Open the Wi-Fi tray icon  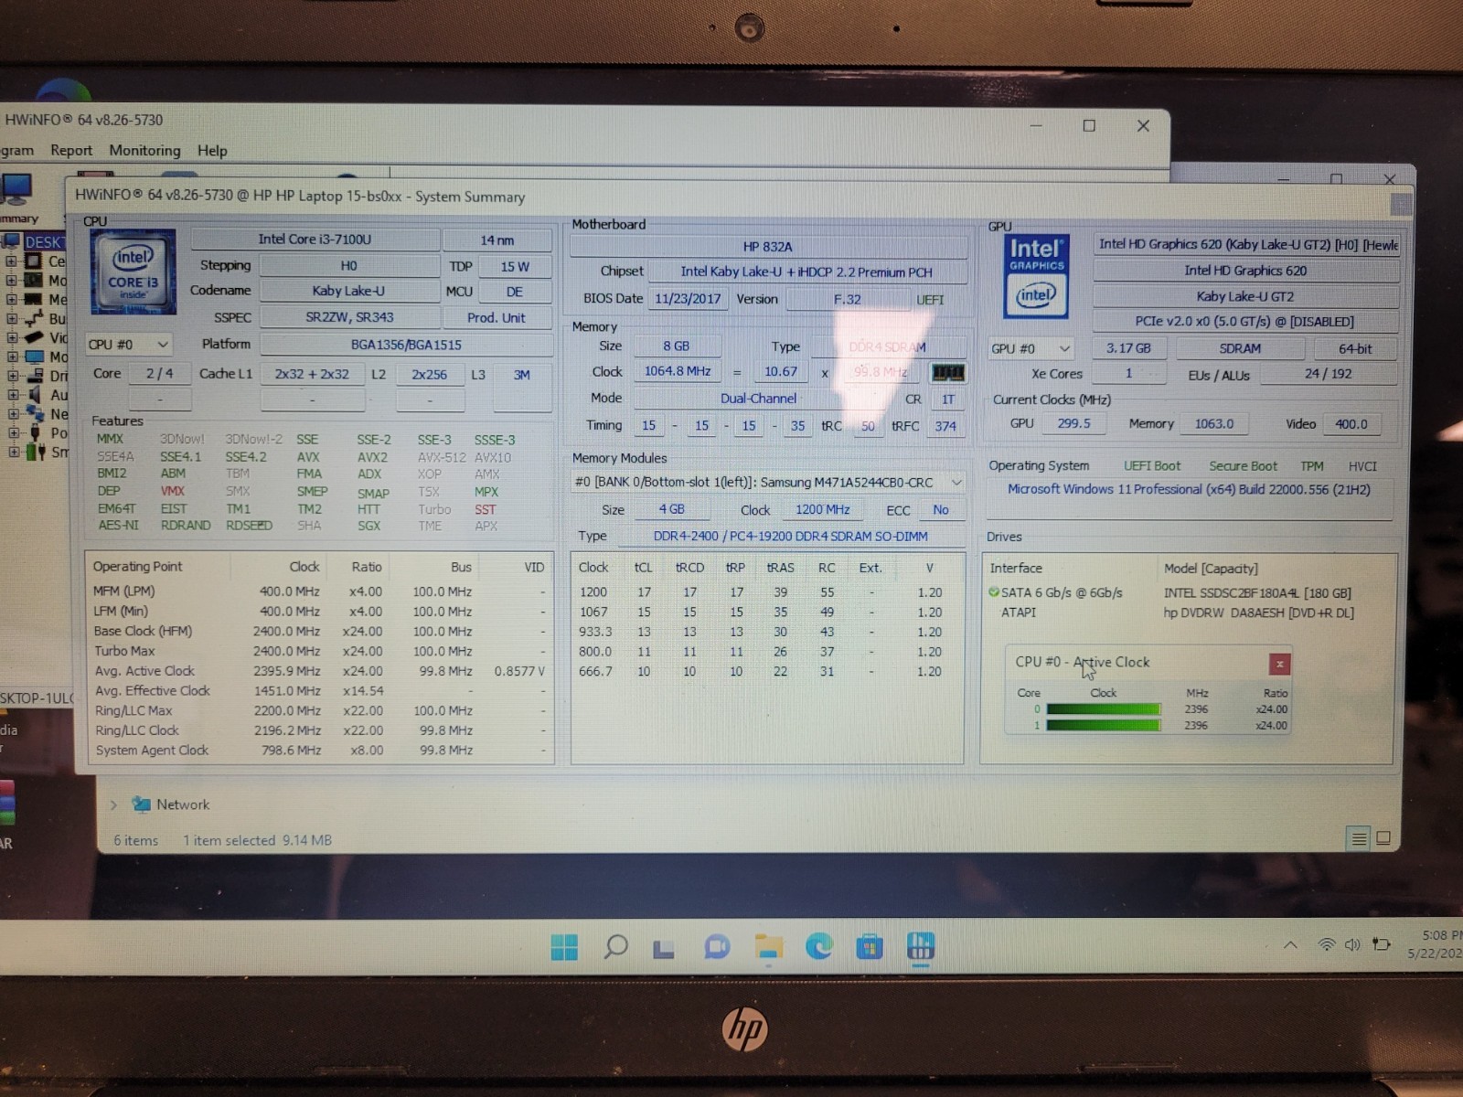tap(1326, 944)
